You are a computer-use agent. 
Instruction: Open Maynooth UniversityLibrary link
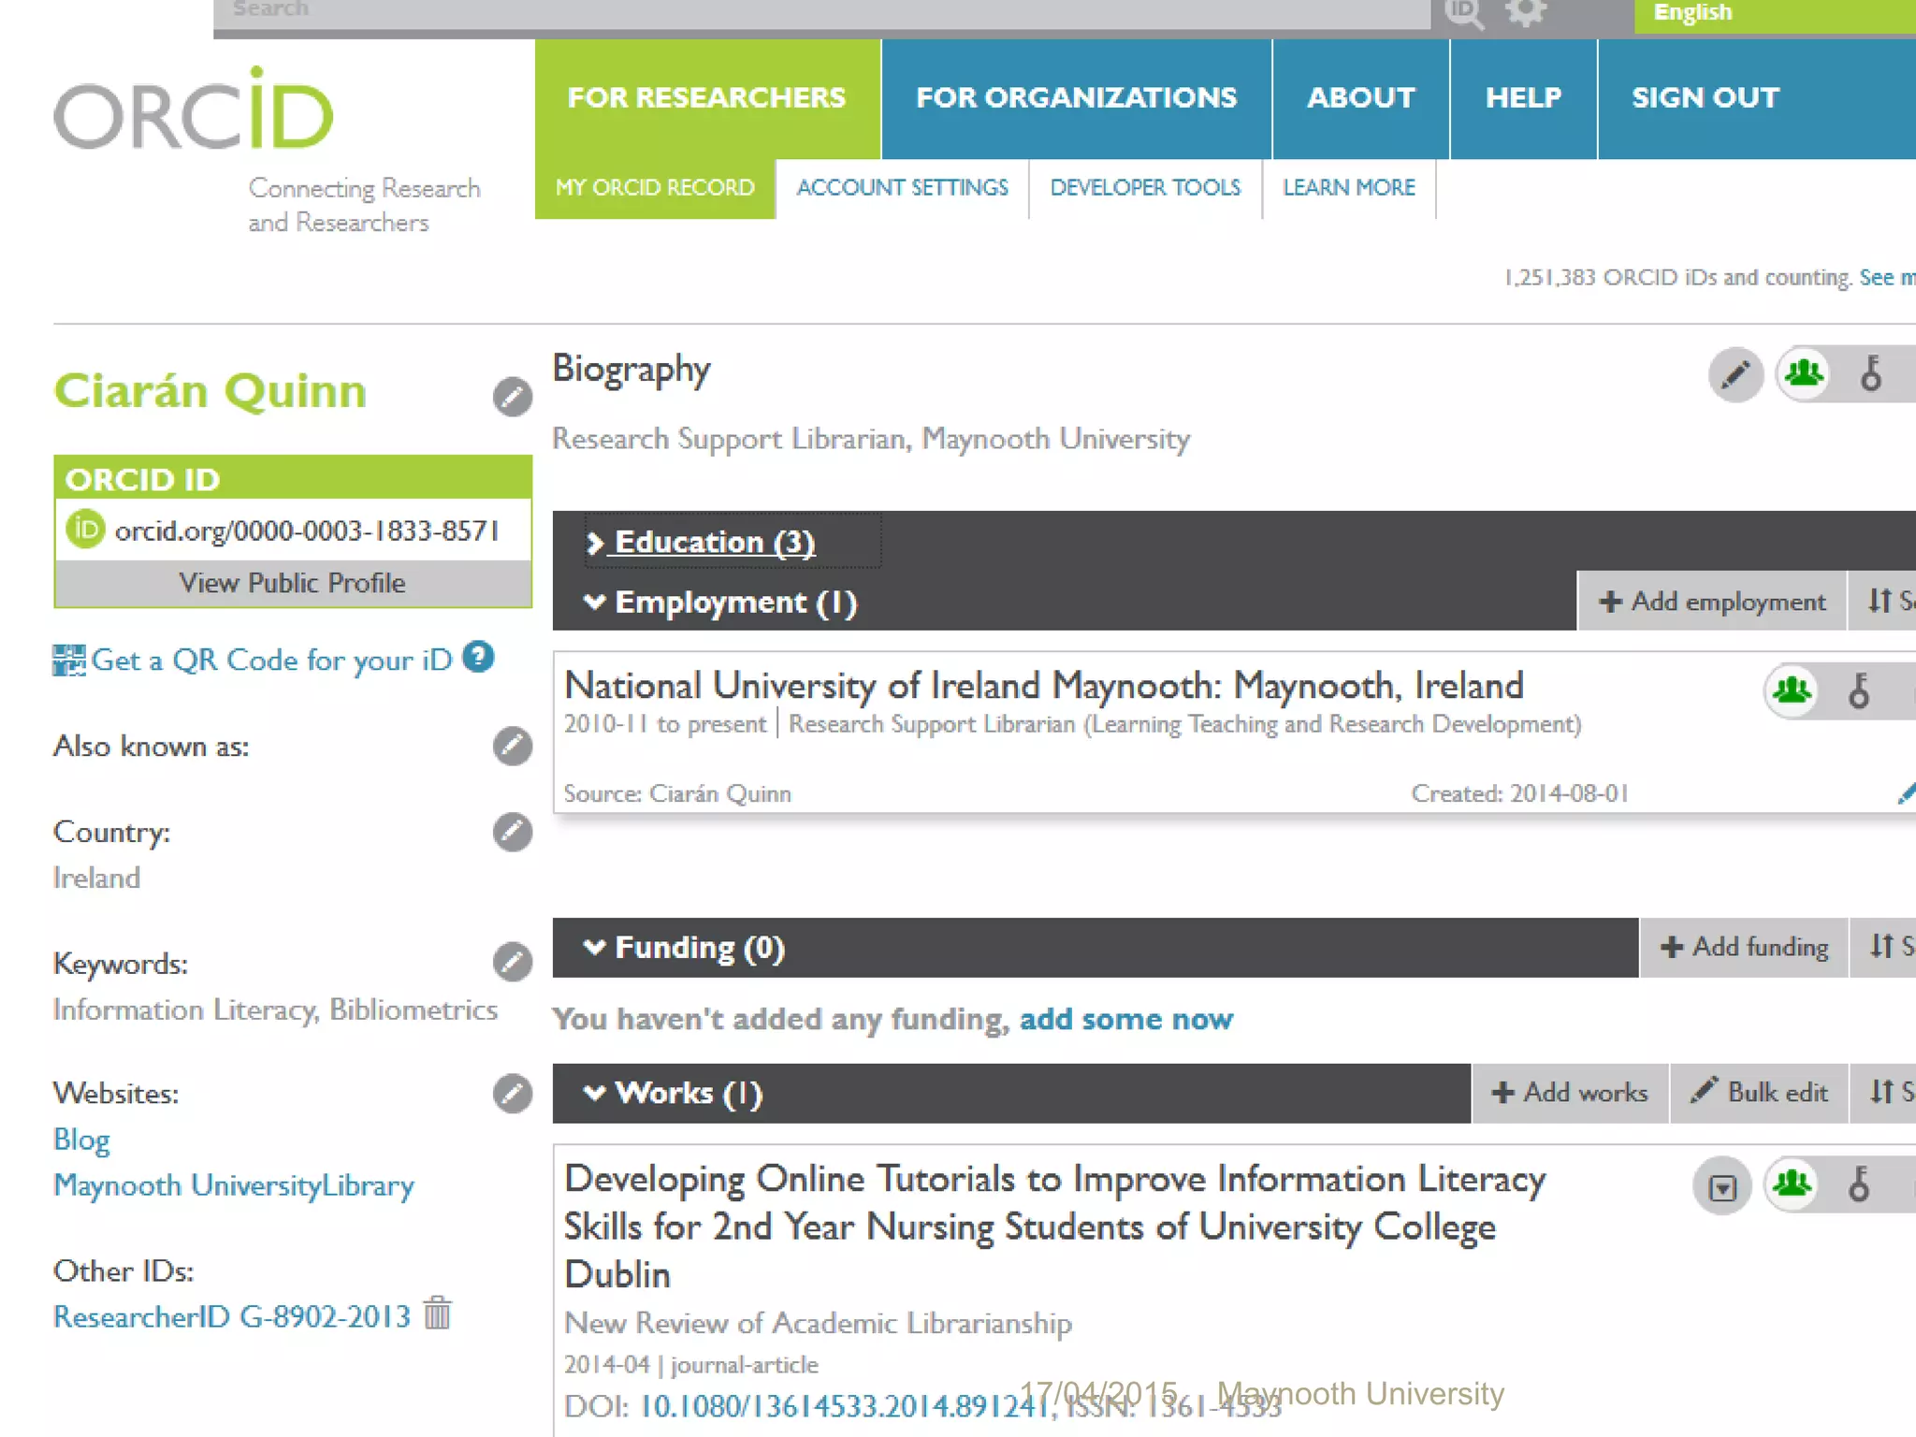click(x=234, y=1185)
